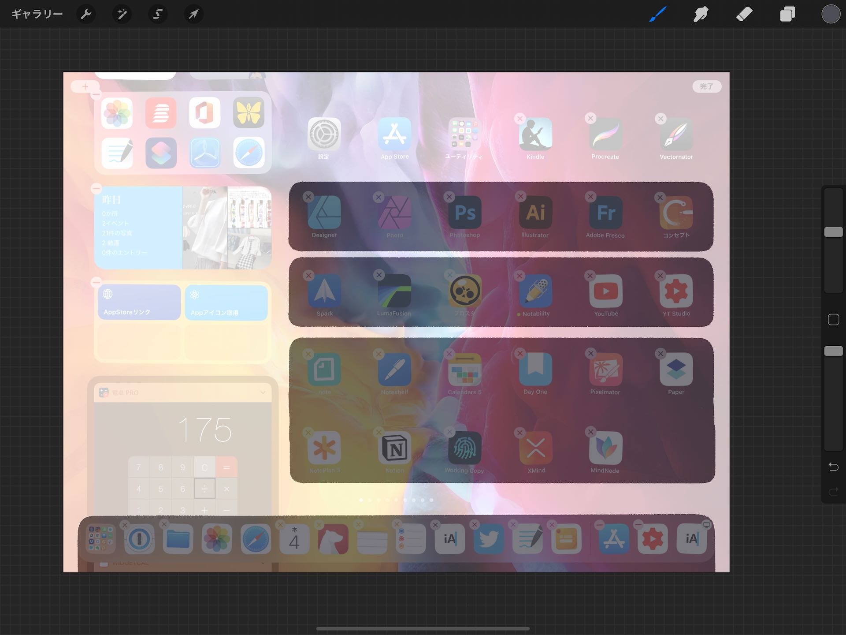Open the XMind icon
Image resolution: width=846 pixels, height=635 pixels.
[535, 448]
